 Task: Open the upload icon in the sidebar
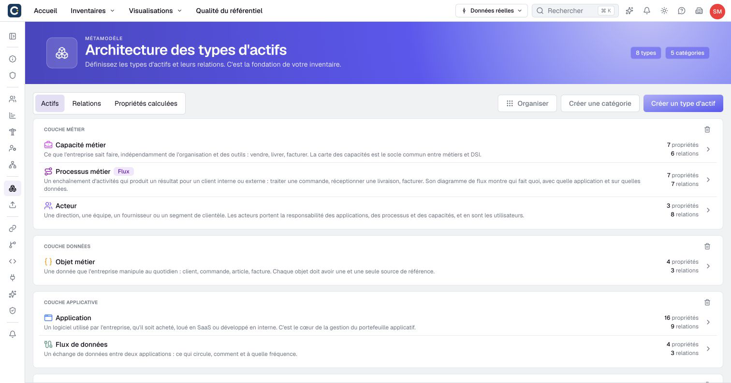(13, 205)
